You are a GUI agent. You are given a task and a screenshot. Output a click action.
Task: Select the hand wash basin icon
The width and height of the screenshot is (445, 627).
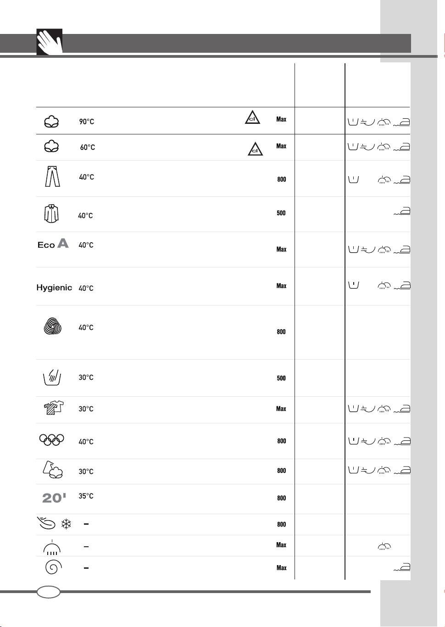point(52,377)
